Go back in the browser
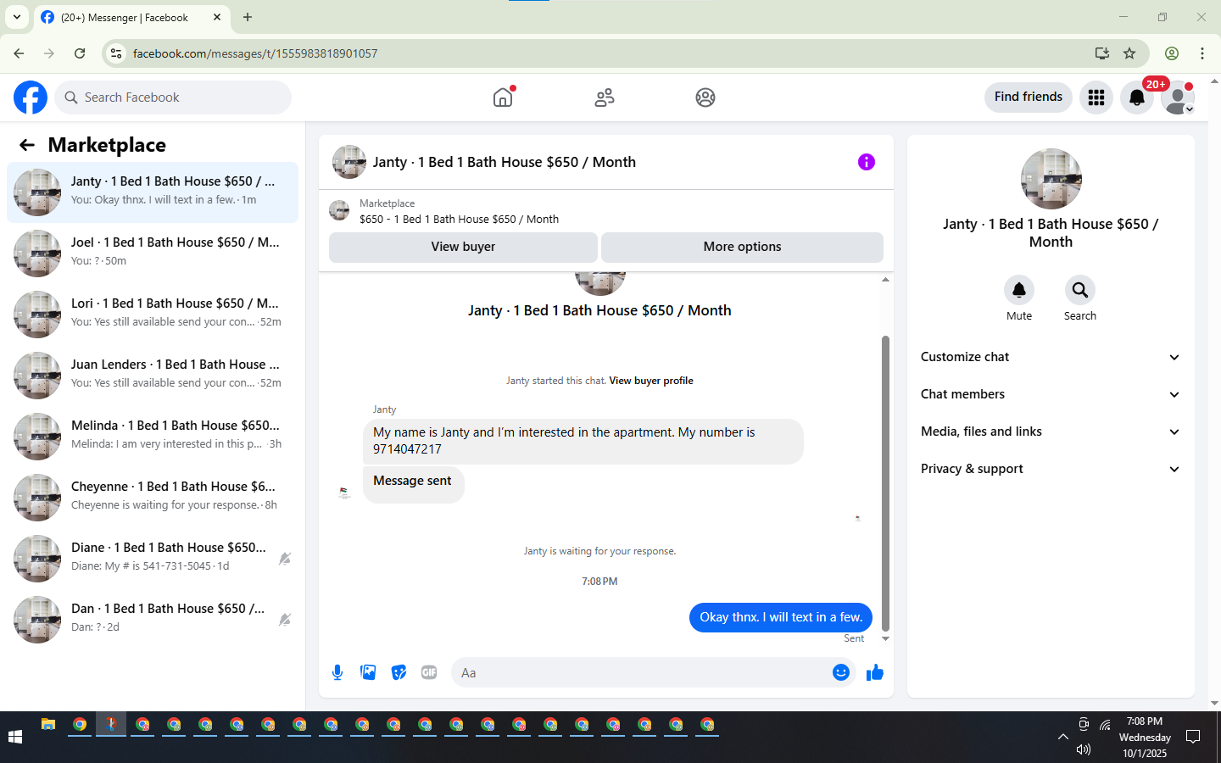The image size is (1221, 763). (19, 53)
